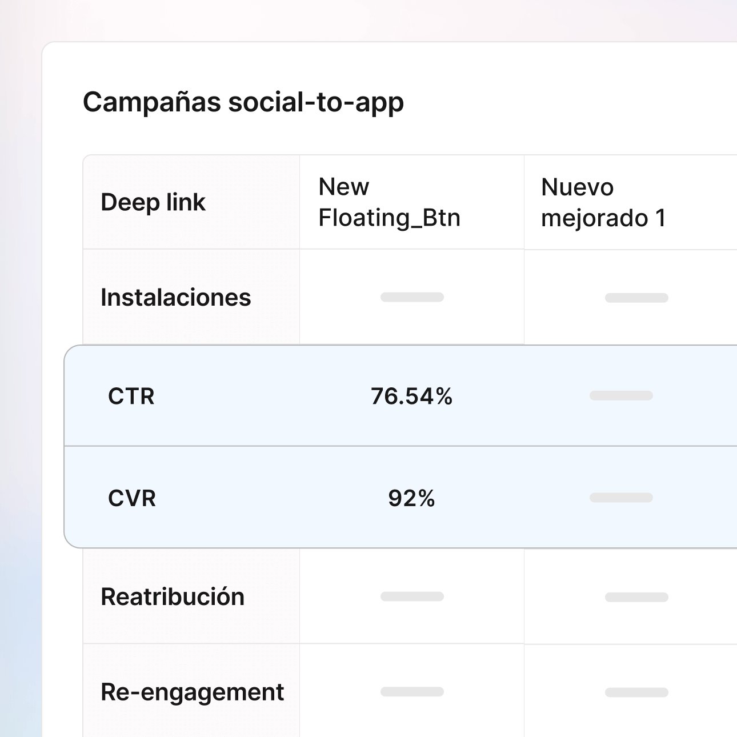This screenshot has height=737, width=737.
Task: Click the 76.54% CTR value
Action: tap(411, 396)
